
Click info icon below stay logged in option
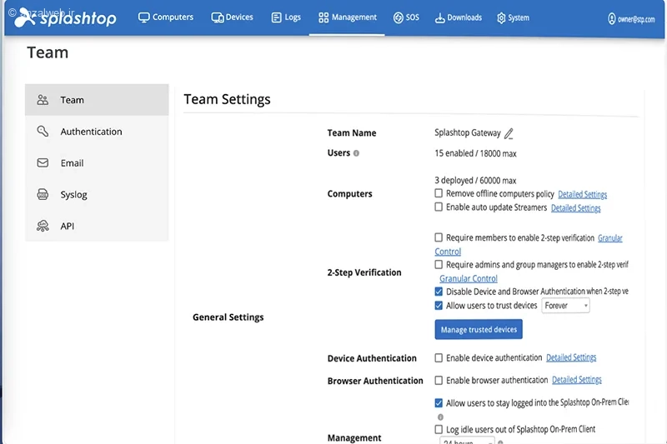440,417
